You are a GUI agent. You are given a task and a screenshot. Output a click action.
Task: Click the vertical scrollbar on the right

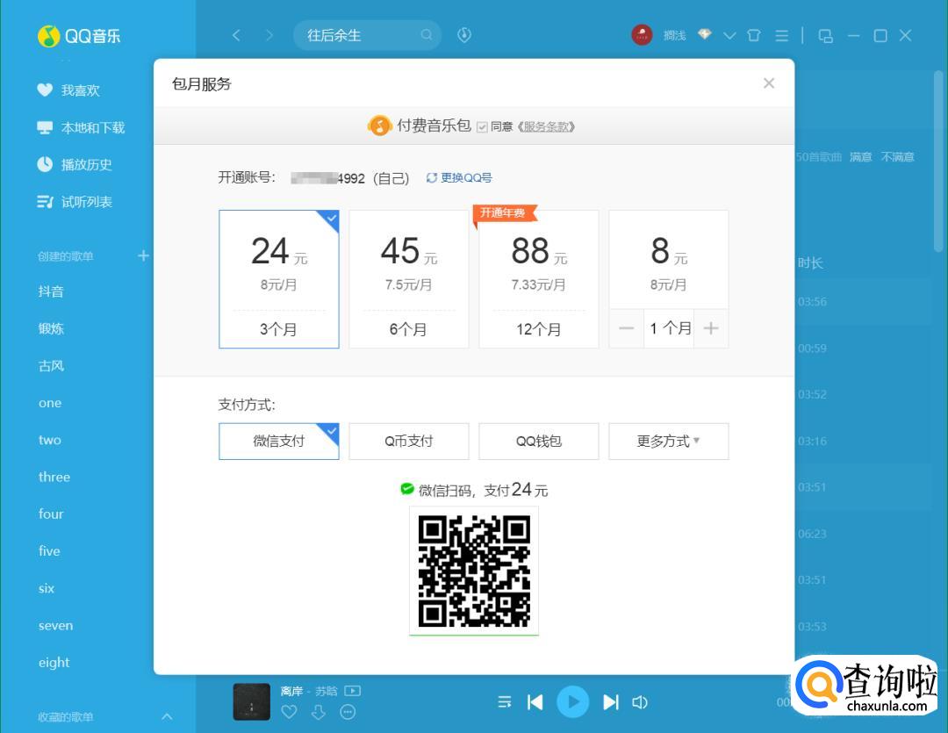coord(938,161)
